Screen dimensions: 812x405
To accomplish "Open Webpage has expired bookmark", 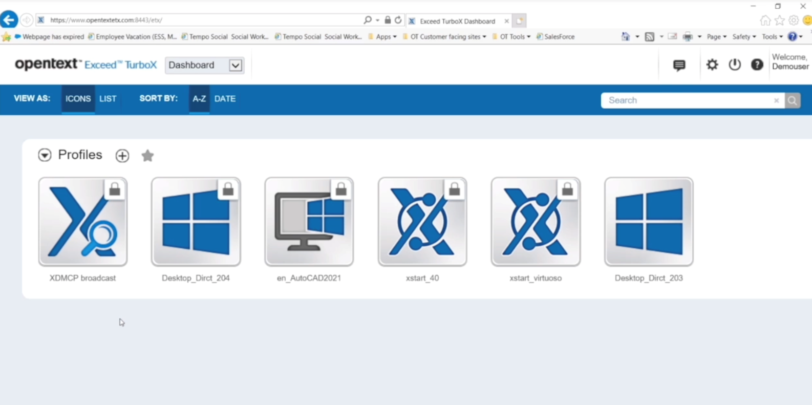I will pos(49,36).
